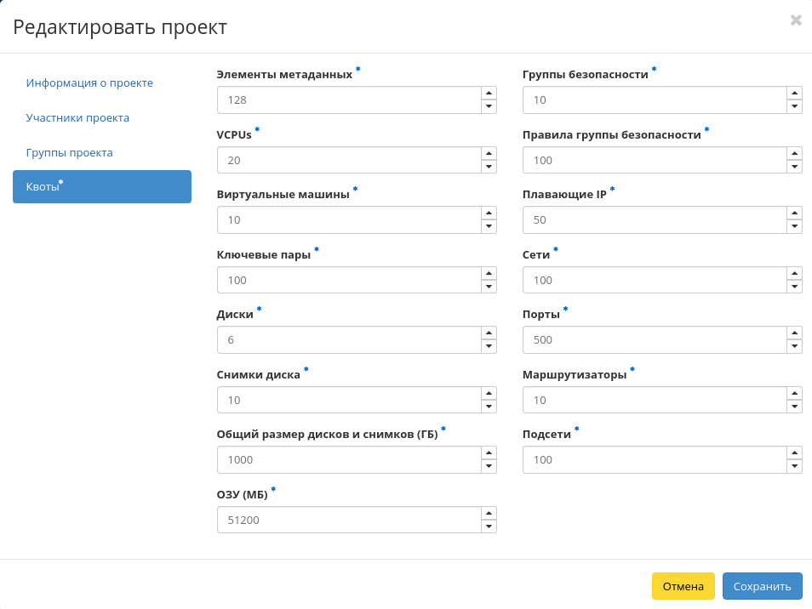This screenshot has width=812, height=609.
Task: Increase the Порты quota with arrow
Action: click(x=794, y=333)
